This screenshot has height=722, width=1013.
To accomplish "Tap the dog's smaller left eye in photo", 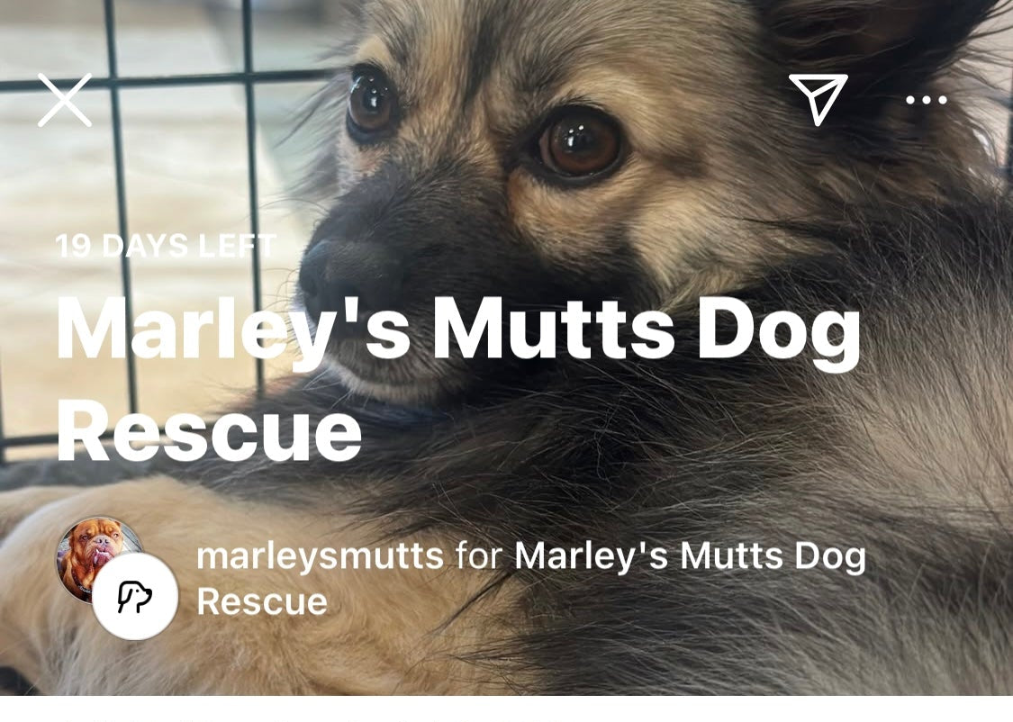I will click(x=372, y=104).
